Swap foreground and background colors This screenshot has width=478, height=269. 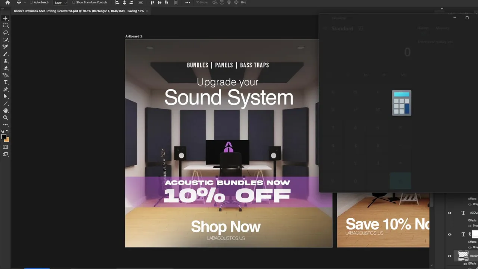(x=7, y=132)
